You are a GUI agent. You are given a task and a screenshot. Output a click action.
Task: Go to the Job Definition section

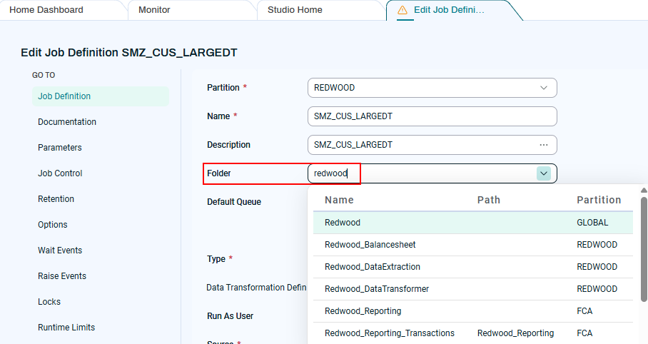click(101, 96)
